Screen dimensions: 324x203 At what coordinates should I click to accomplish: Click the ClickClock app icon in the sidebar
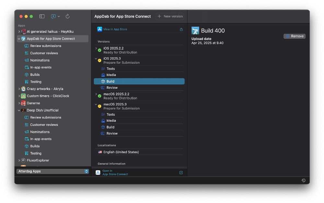(23, 96)
